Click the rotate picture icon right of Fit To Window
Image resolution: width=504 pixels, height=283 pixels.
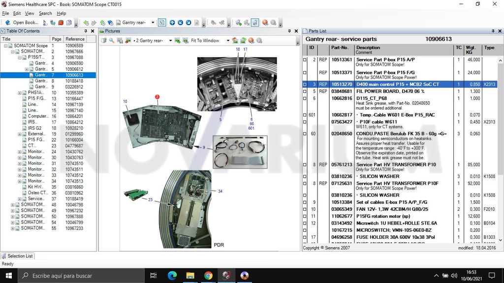click(235, 40)
